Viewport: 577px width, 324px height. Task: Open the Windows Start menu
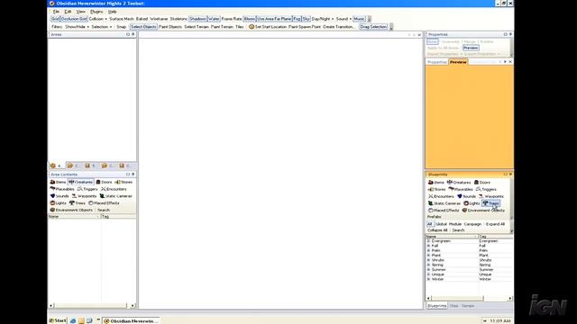pos(58,320)
